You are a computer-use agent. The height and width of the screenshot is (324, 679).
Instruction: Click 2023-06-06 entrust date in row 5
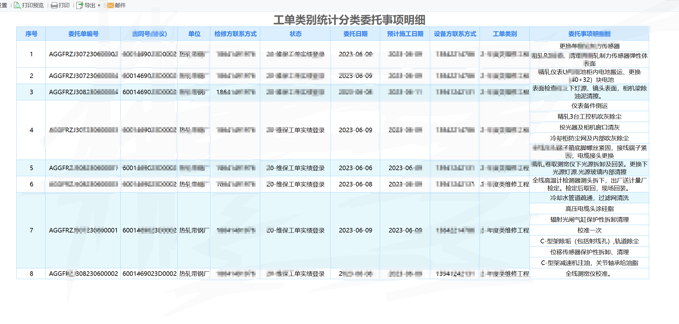(355, 168)
